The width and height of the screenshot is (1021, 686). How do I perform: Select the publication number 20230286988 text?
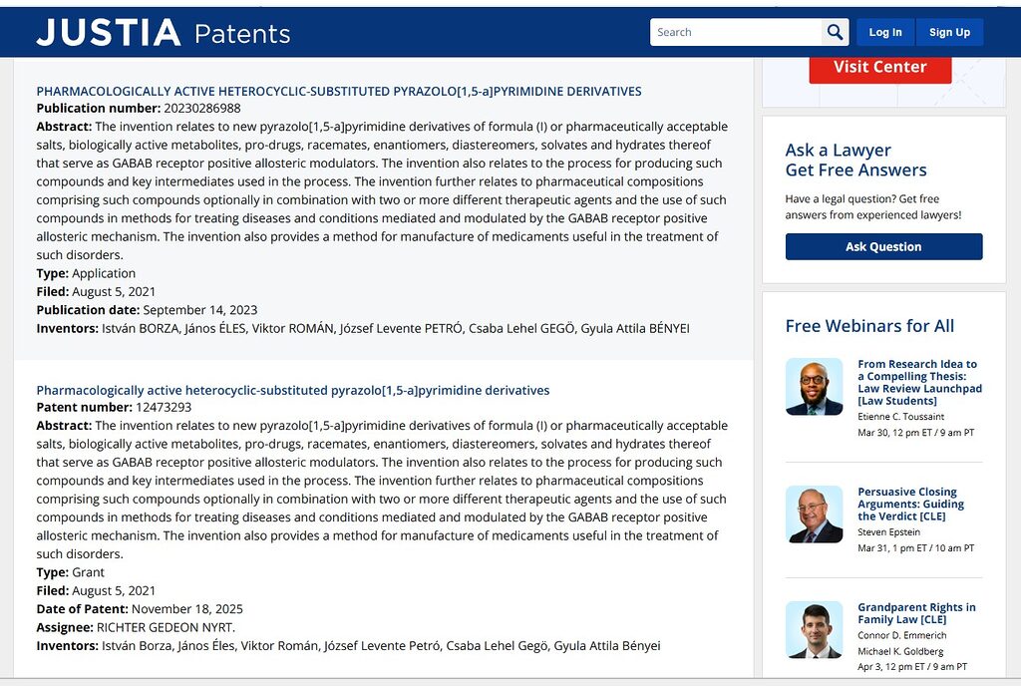click(205, 108)
